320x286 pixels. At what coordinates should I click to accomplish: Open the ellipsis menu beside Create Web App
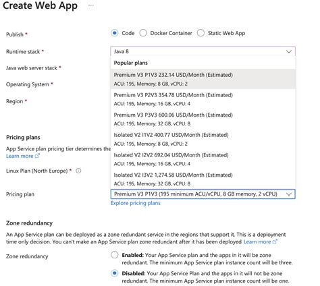coord(91,5)
